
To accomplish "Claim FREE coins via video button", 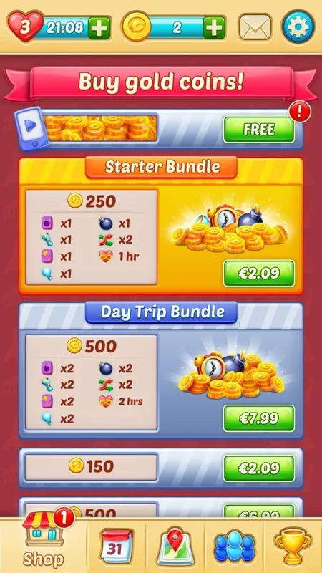I will tap(259, 130).
